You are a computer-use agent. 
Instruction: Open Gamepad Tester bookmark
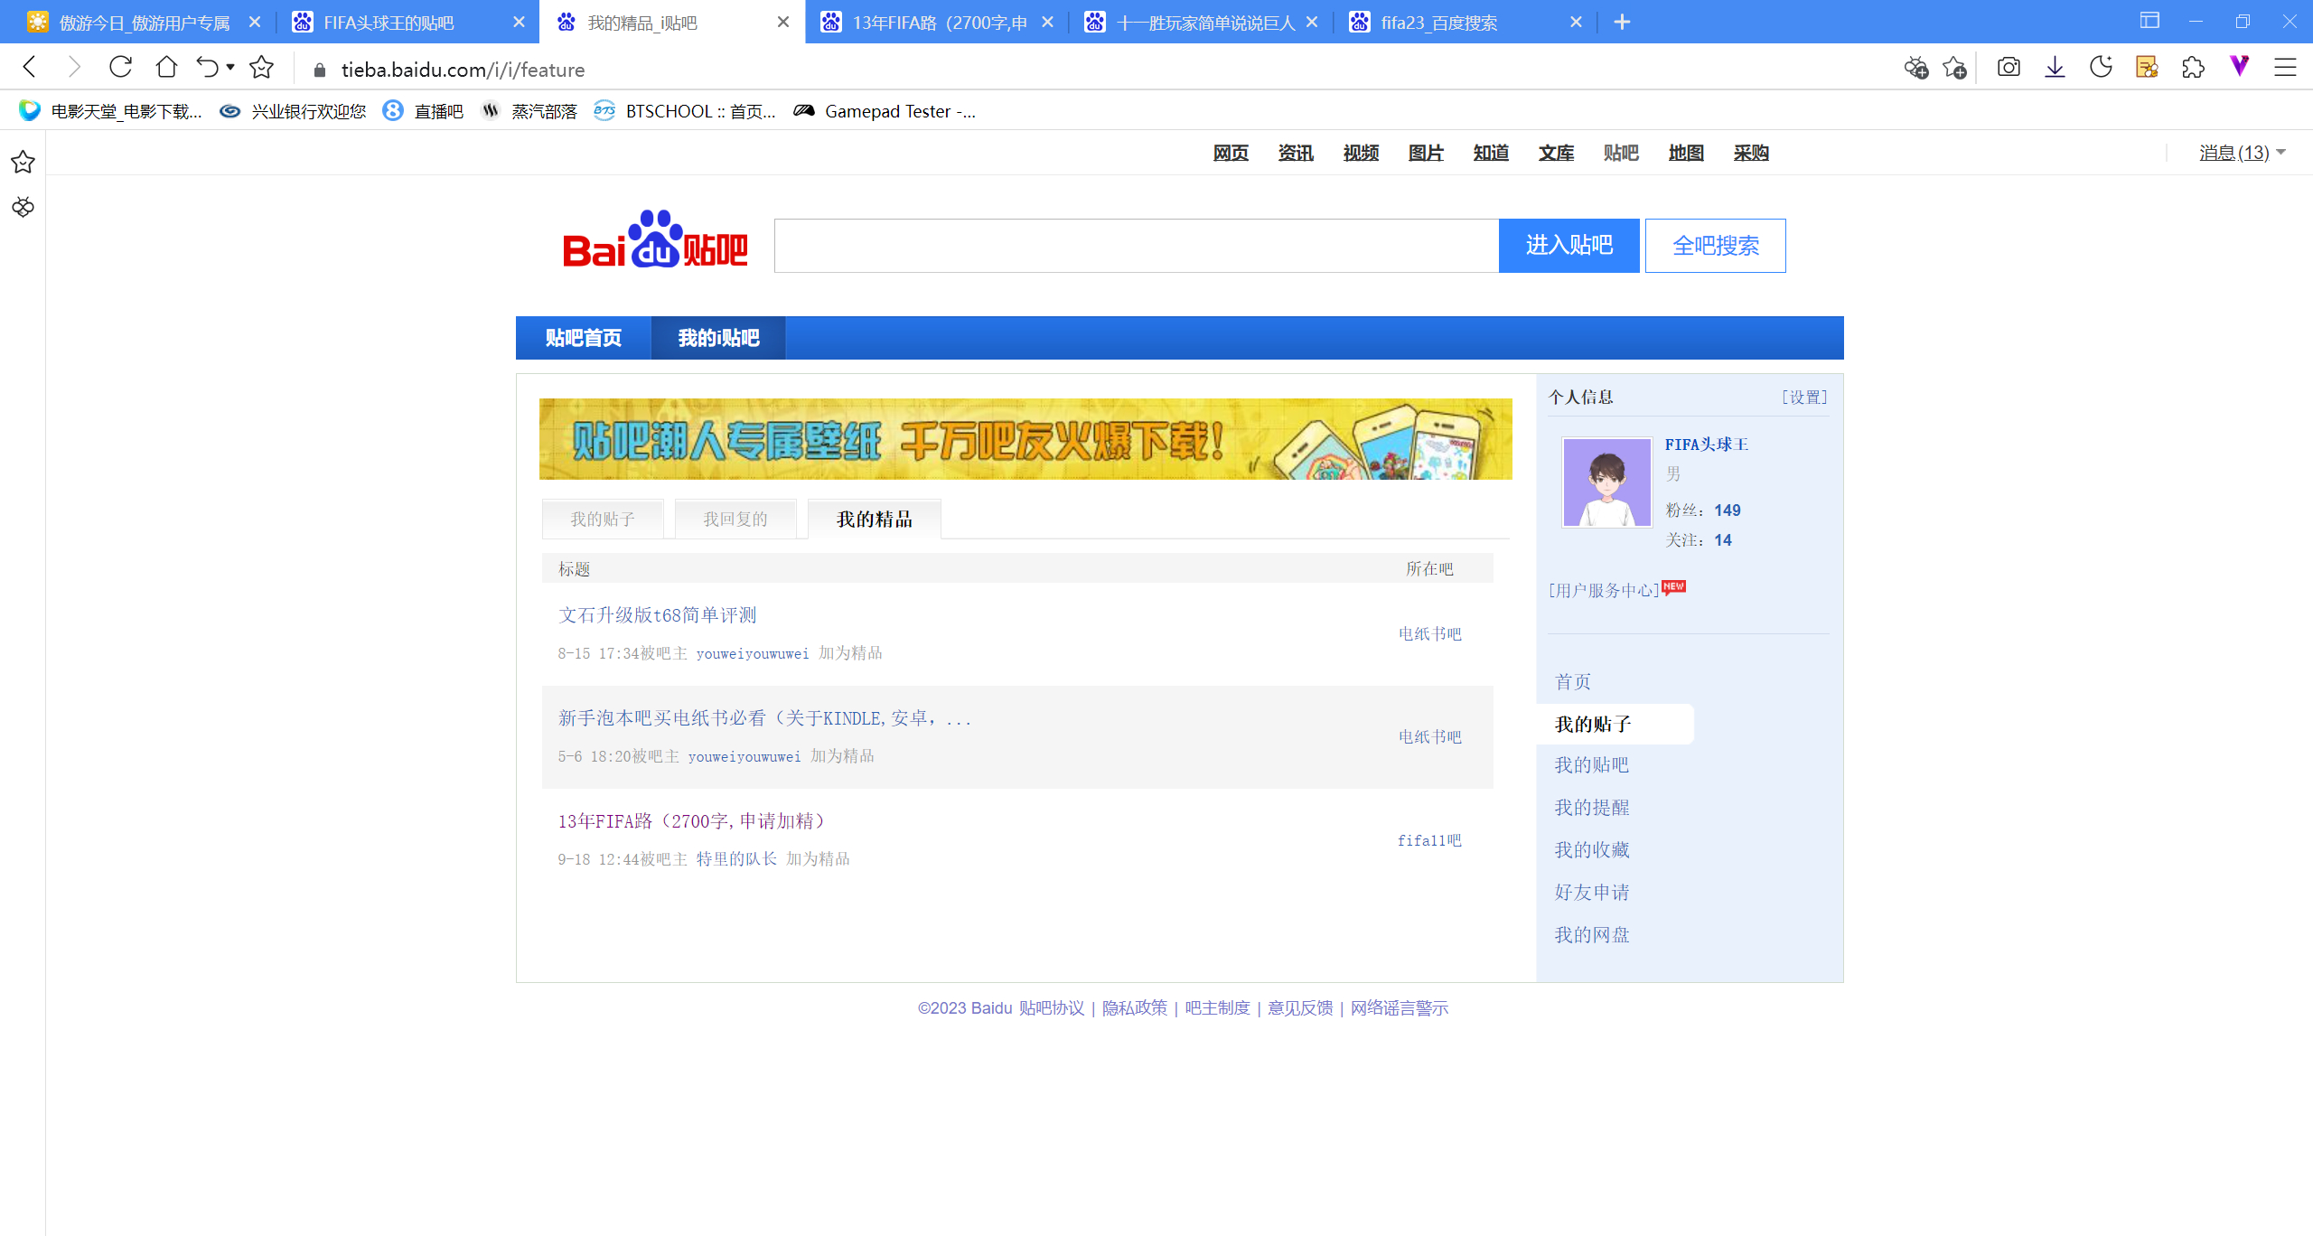tap(885, 111)
